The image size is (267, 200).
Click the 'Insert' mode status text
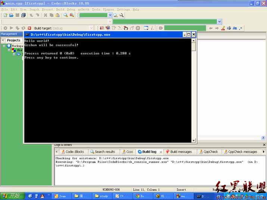point(181,190)
